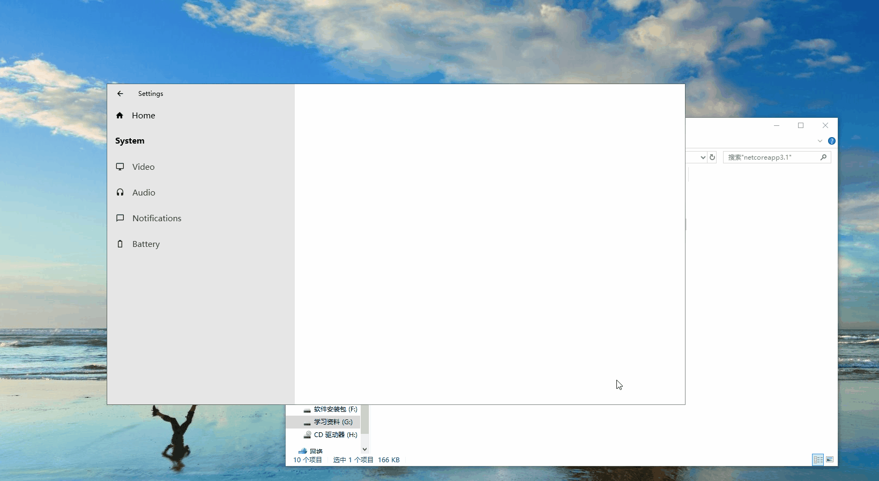Select 网络 in the File Explorer tree

(311, 451)
